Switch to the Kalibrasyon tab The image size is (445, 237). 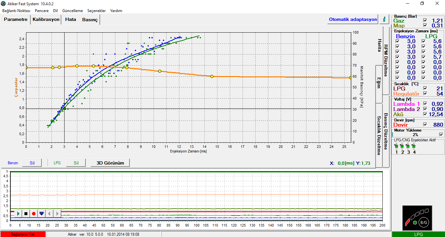[46, 19]
